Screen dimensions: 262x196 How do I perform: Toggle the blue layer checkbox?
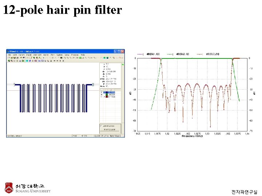[102, 92]
